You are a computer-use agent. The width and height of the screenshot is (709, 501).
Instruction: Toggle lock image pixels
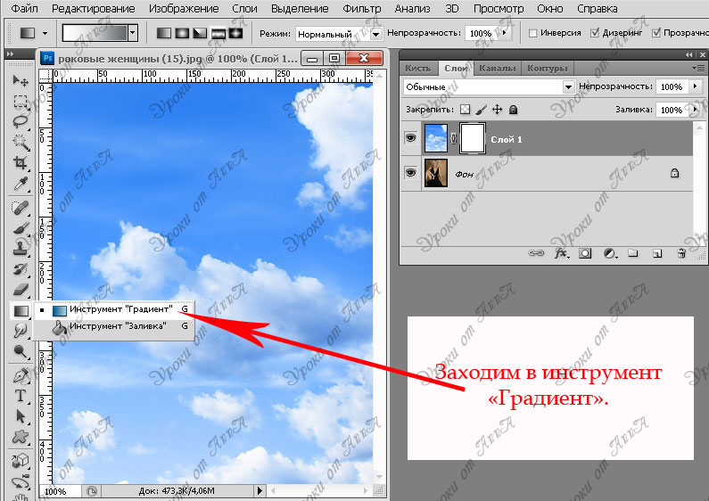pyautogui.click(x=481, y=110)
